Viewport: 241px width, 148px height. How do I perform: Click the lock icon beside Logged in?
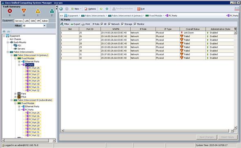(x=3, y=145)
